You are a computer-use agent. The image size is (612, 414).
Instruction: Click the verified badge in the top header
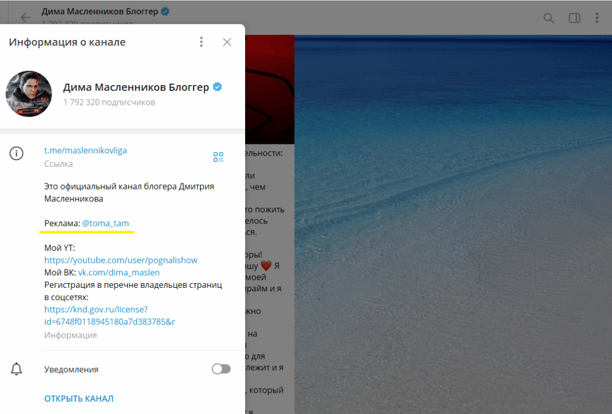click(x=165, y=11)
